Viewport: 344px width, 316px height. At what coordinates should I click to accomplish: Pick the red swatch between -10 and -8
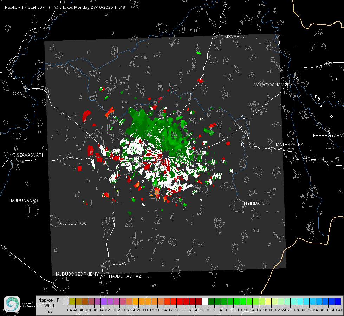point(180,301)
